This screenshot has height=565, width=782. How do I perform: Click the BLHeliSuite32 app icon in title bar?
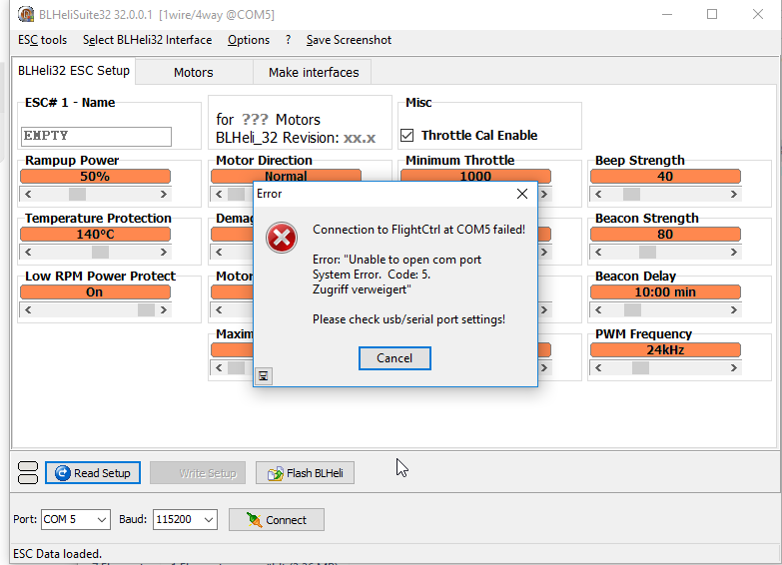(26, 15)
